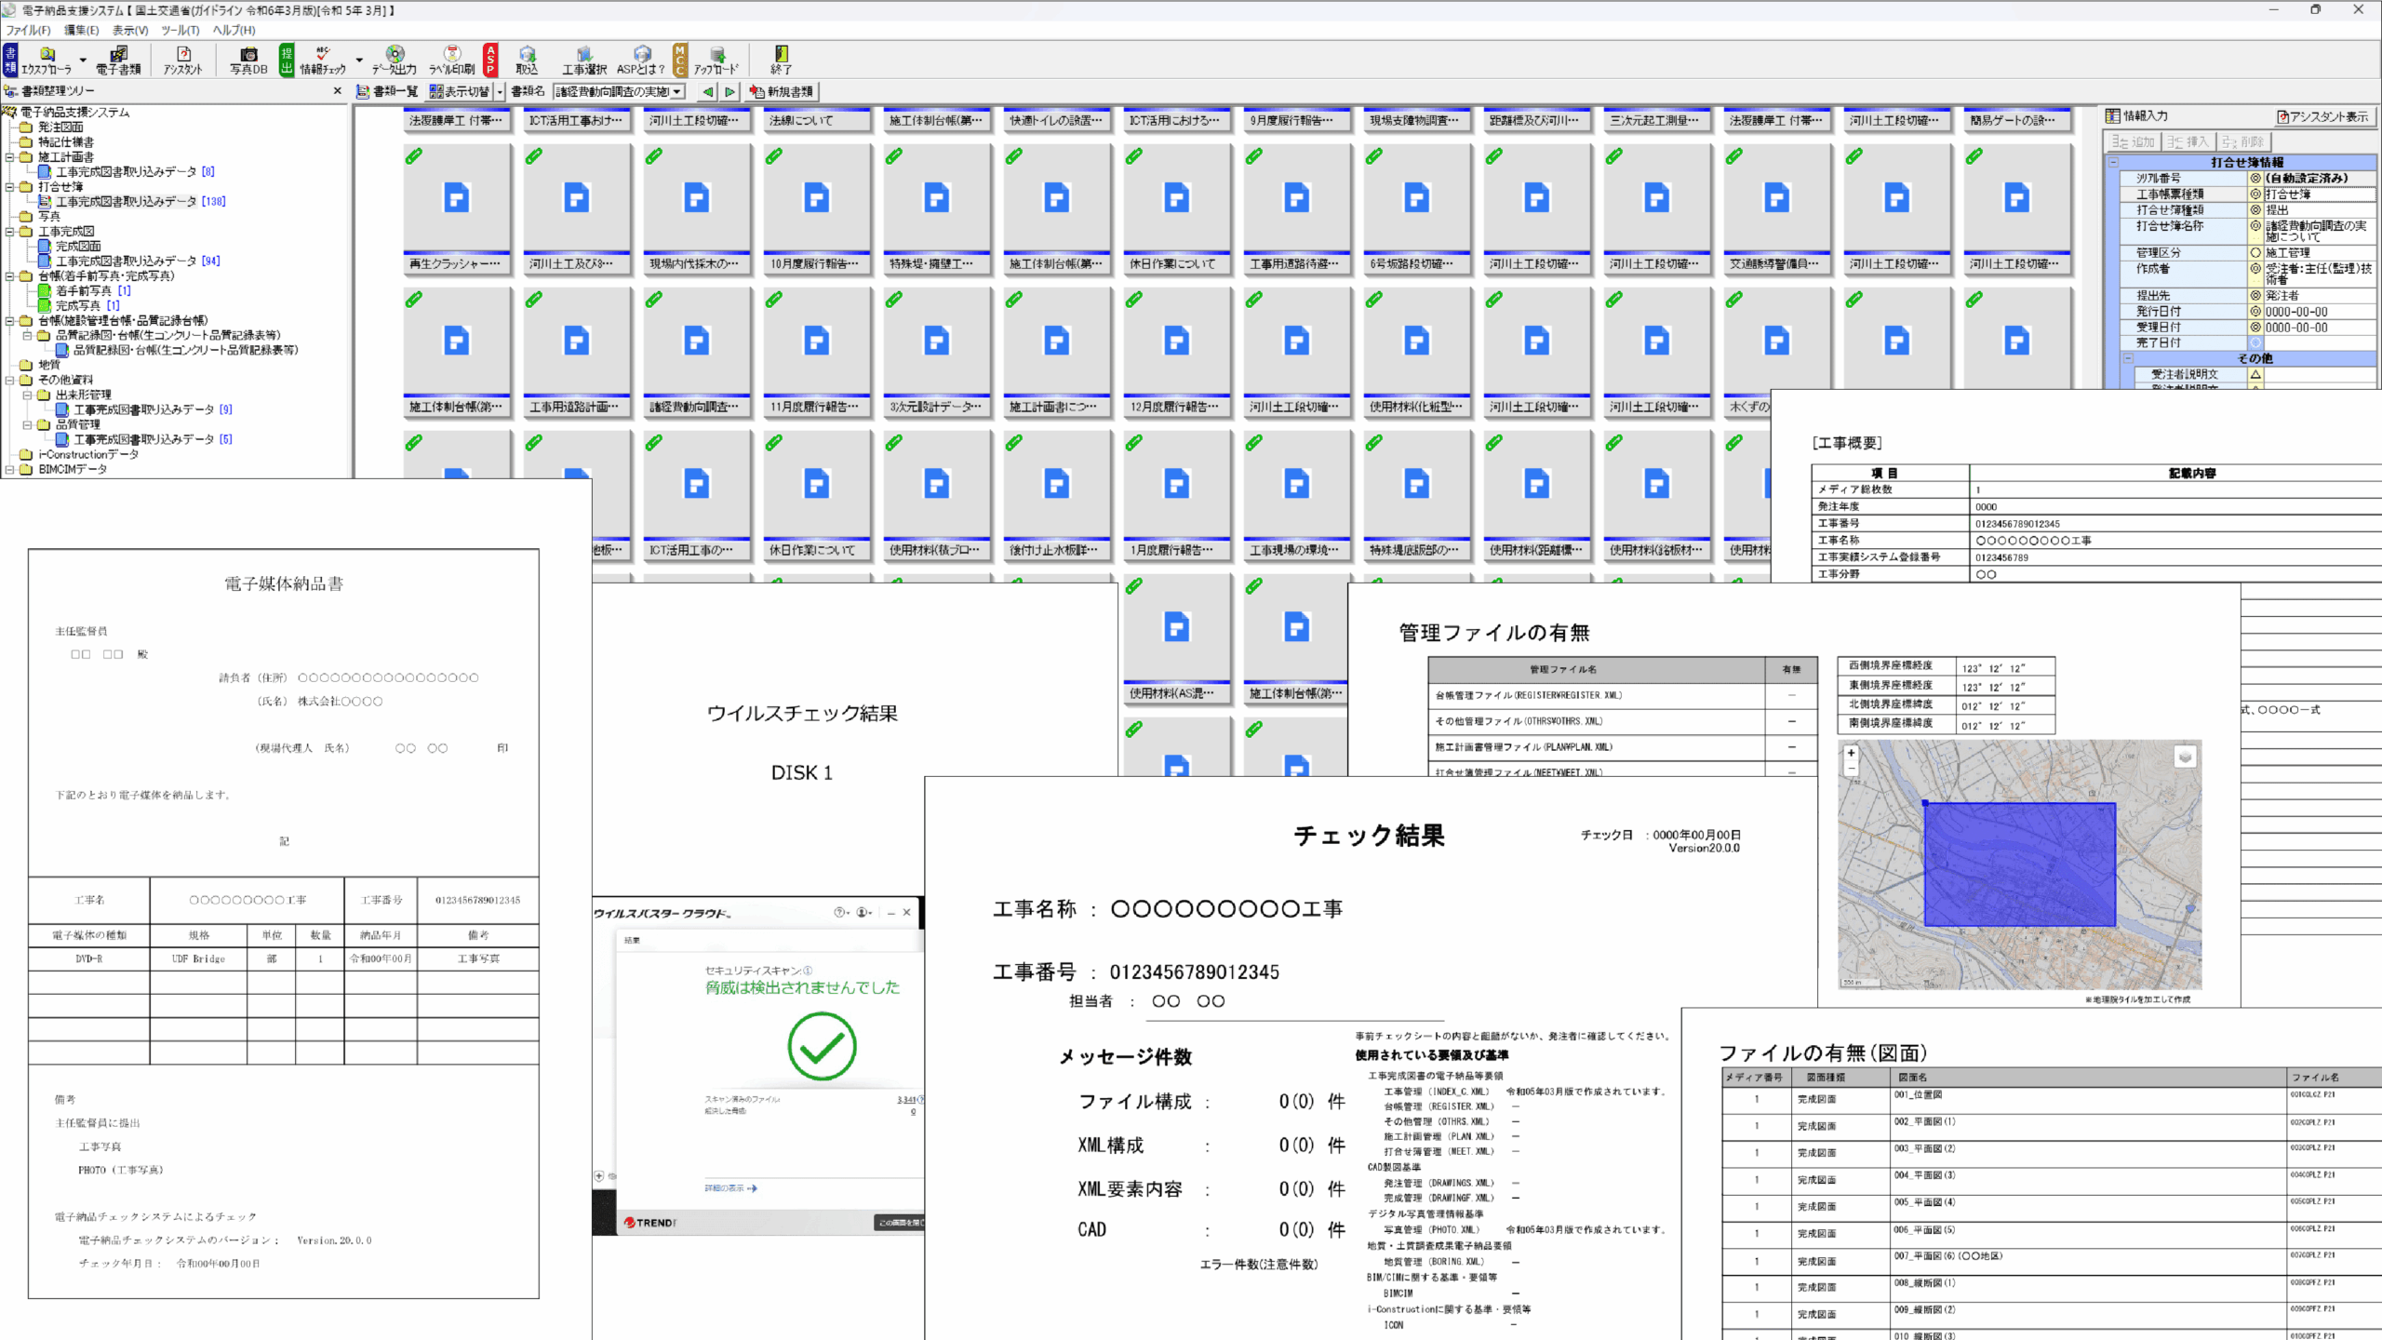Collapse the 出来形管理 tree folder
The image size is (2382, 1340).
[27, 395]
